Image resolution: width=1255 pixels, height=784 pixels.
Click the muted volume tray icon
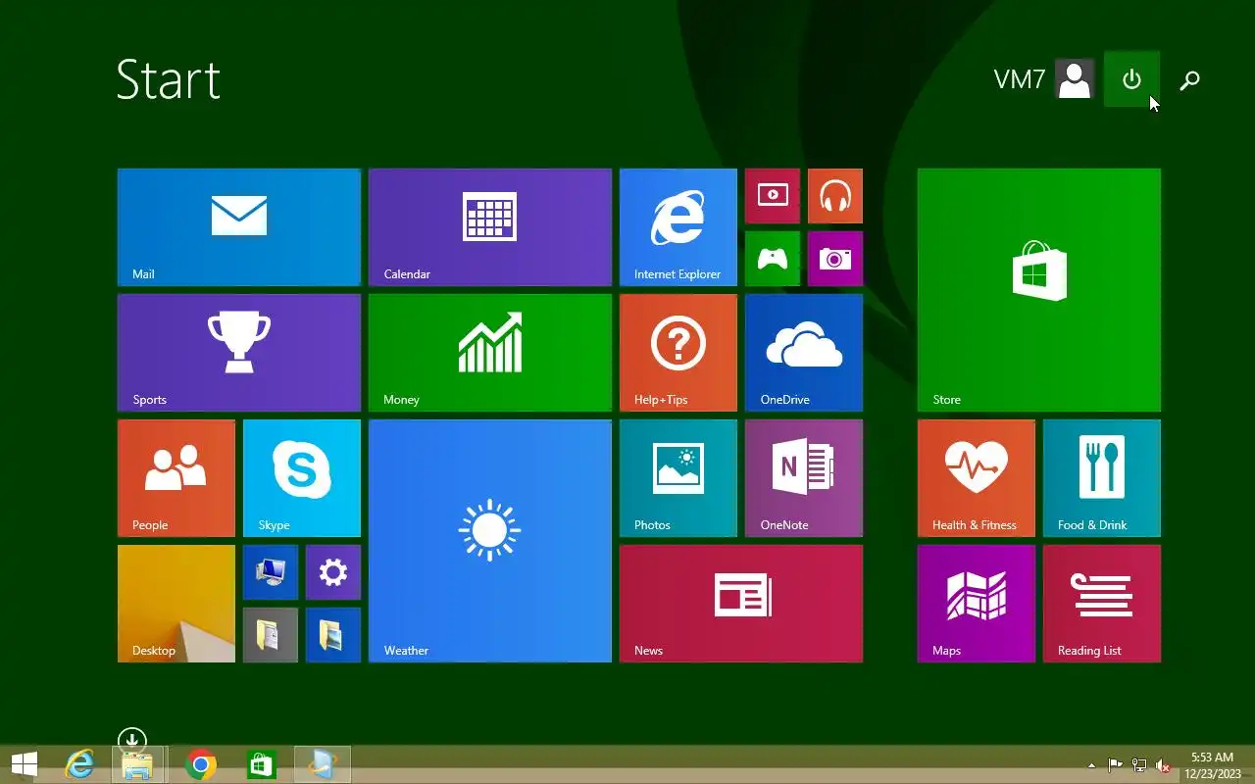point(1163,765)
